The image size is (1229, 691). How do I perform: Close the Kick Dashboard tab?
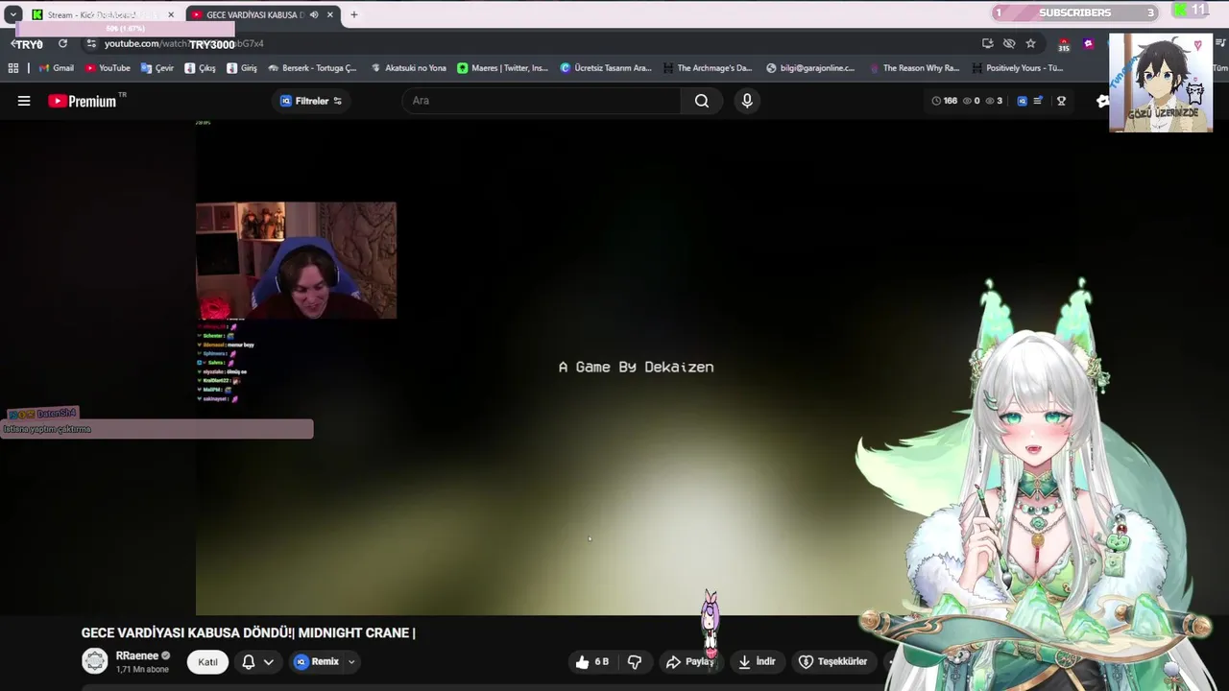point(171,14)
